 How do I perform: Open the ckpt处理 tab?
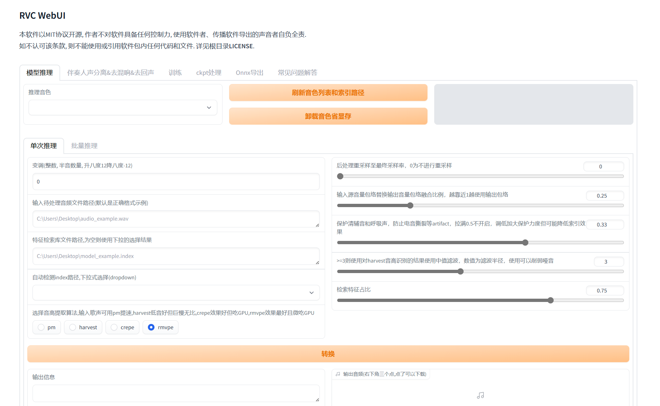[209, 73]
